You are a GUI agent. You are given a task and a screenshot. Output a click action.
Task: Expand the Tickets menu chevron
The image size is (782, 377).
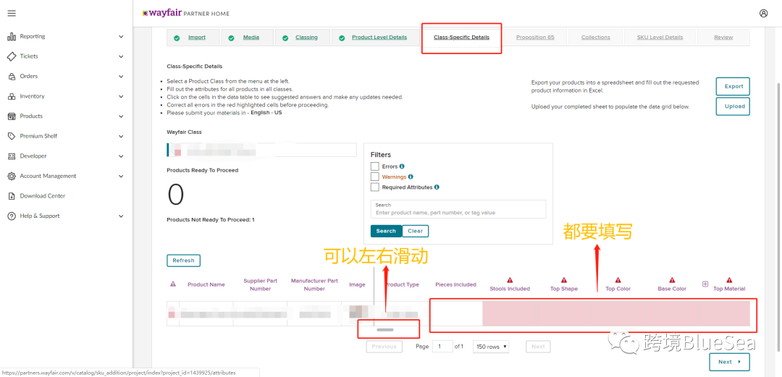click(x=121, y=56)
